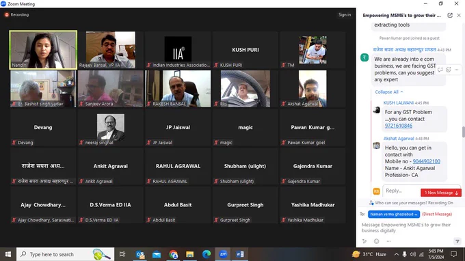
Task: Close the chat panel
Action: click(x=459, y=16)
